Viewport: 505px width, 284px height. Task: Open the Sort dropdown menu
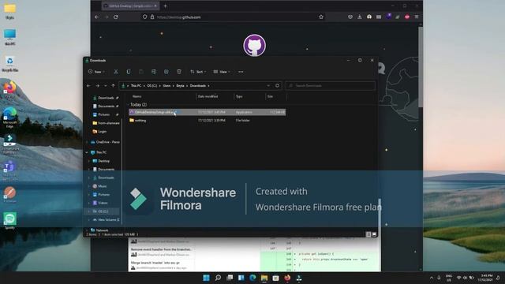click(x=198, y=72)
